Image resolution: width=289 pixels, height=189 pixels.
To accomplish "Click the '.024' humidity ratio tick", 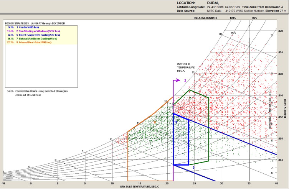I will [280, 53].
